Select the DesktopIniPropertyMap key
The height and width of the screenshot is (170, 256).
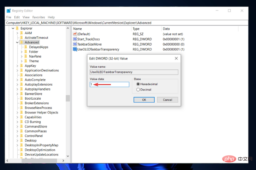[x=41, y=145]
